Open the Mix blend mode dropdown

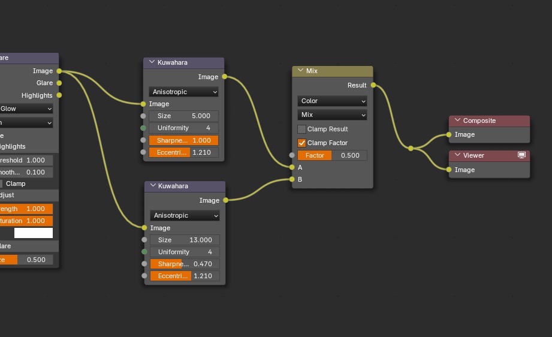coord(332,115)
